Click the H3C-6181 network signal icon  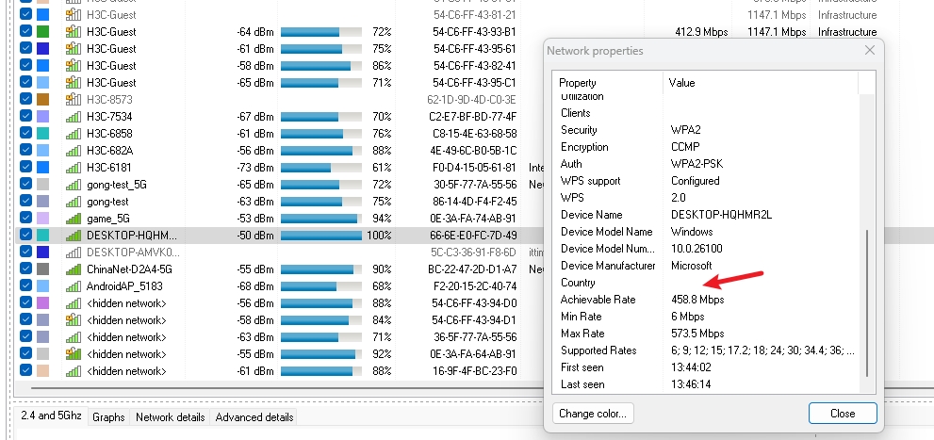73,168
